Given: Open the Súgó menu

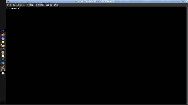Looking at the screenshot, I should coord(56,5).
